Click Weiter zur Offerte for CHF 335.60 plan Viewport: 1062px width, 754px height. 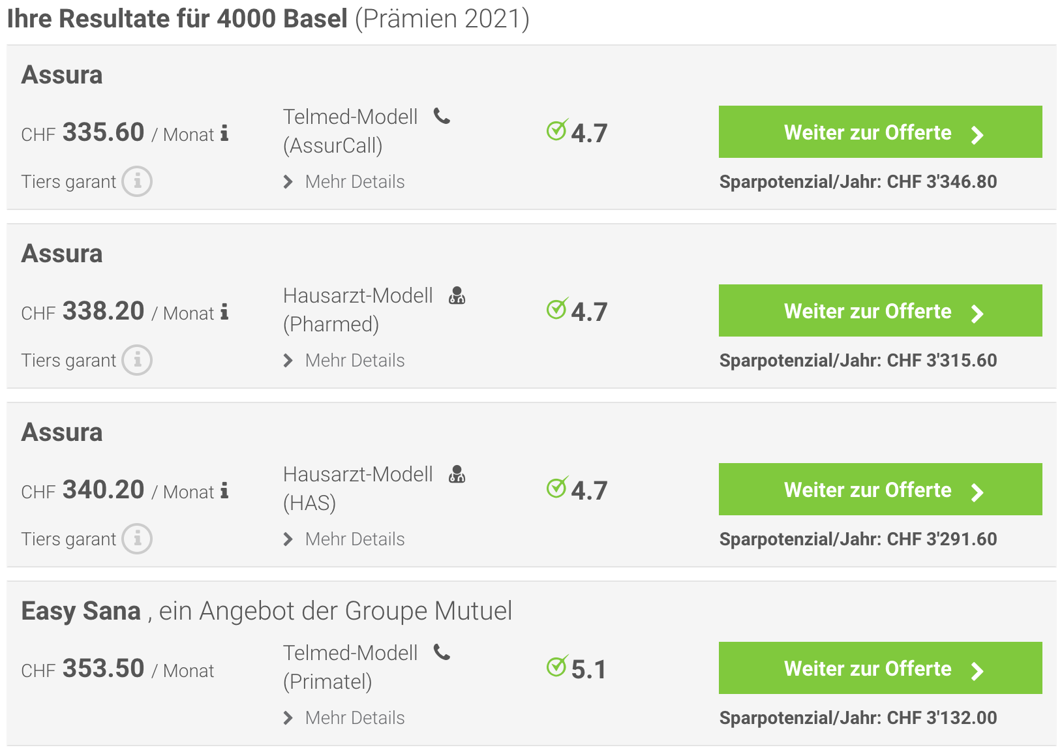[881, 132]
